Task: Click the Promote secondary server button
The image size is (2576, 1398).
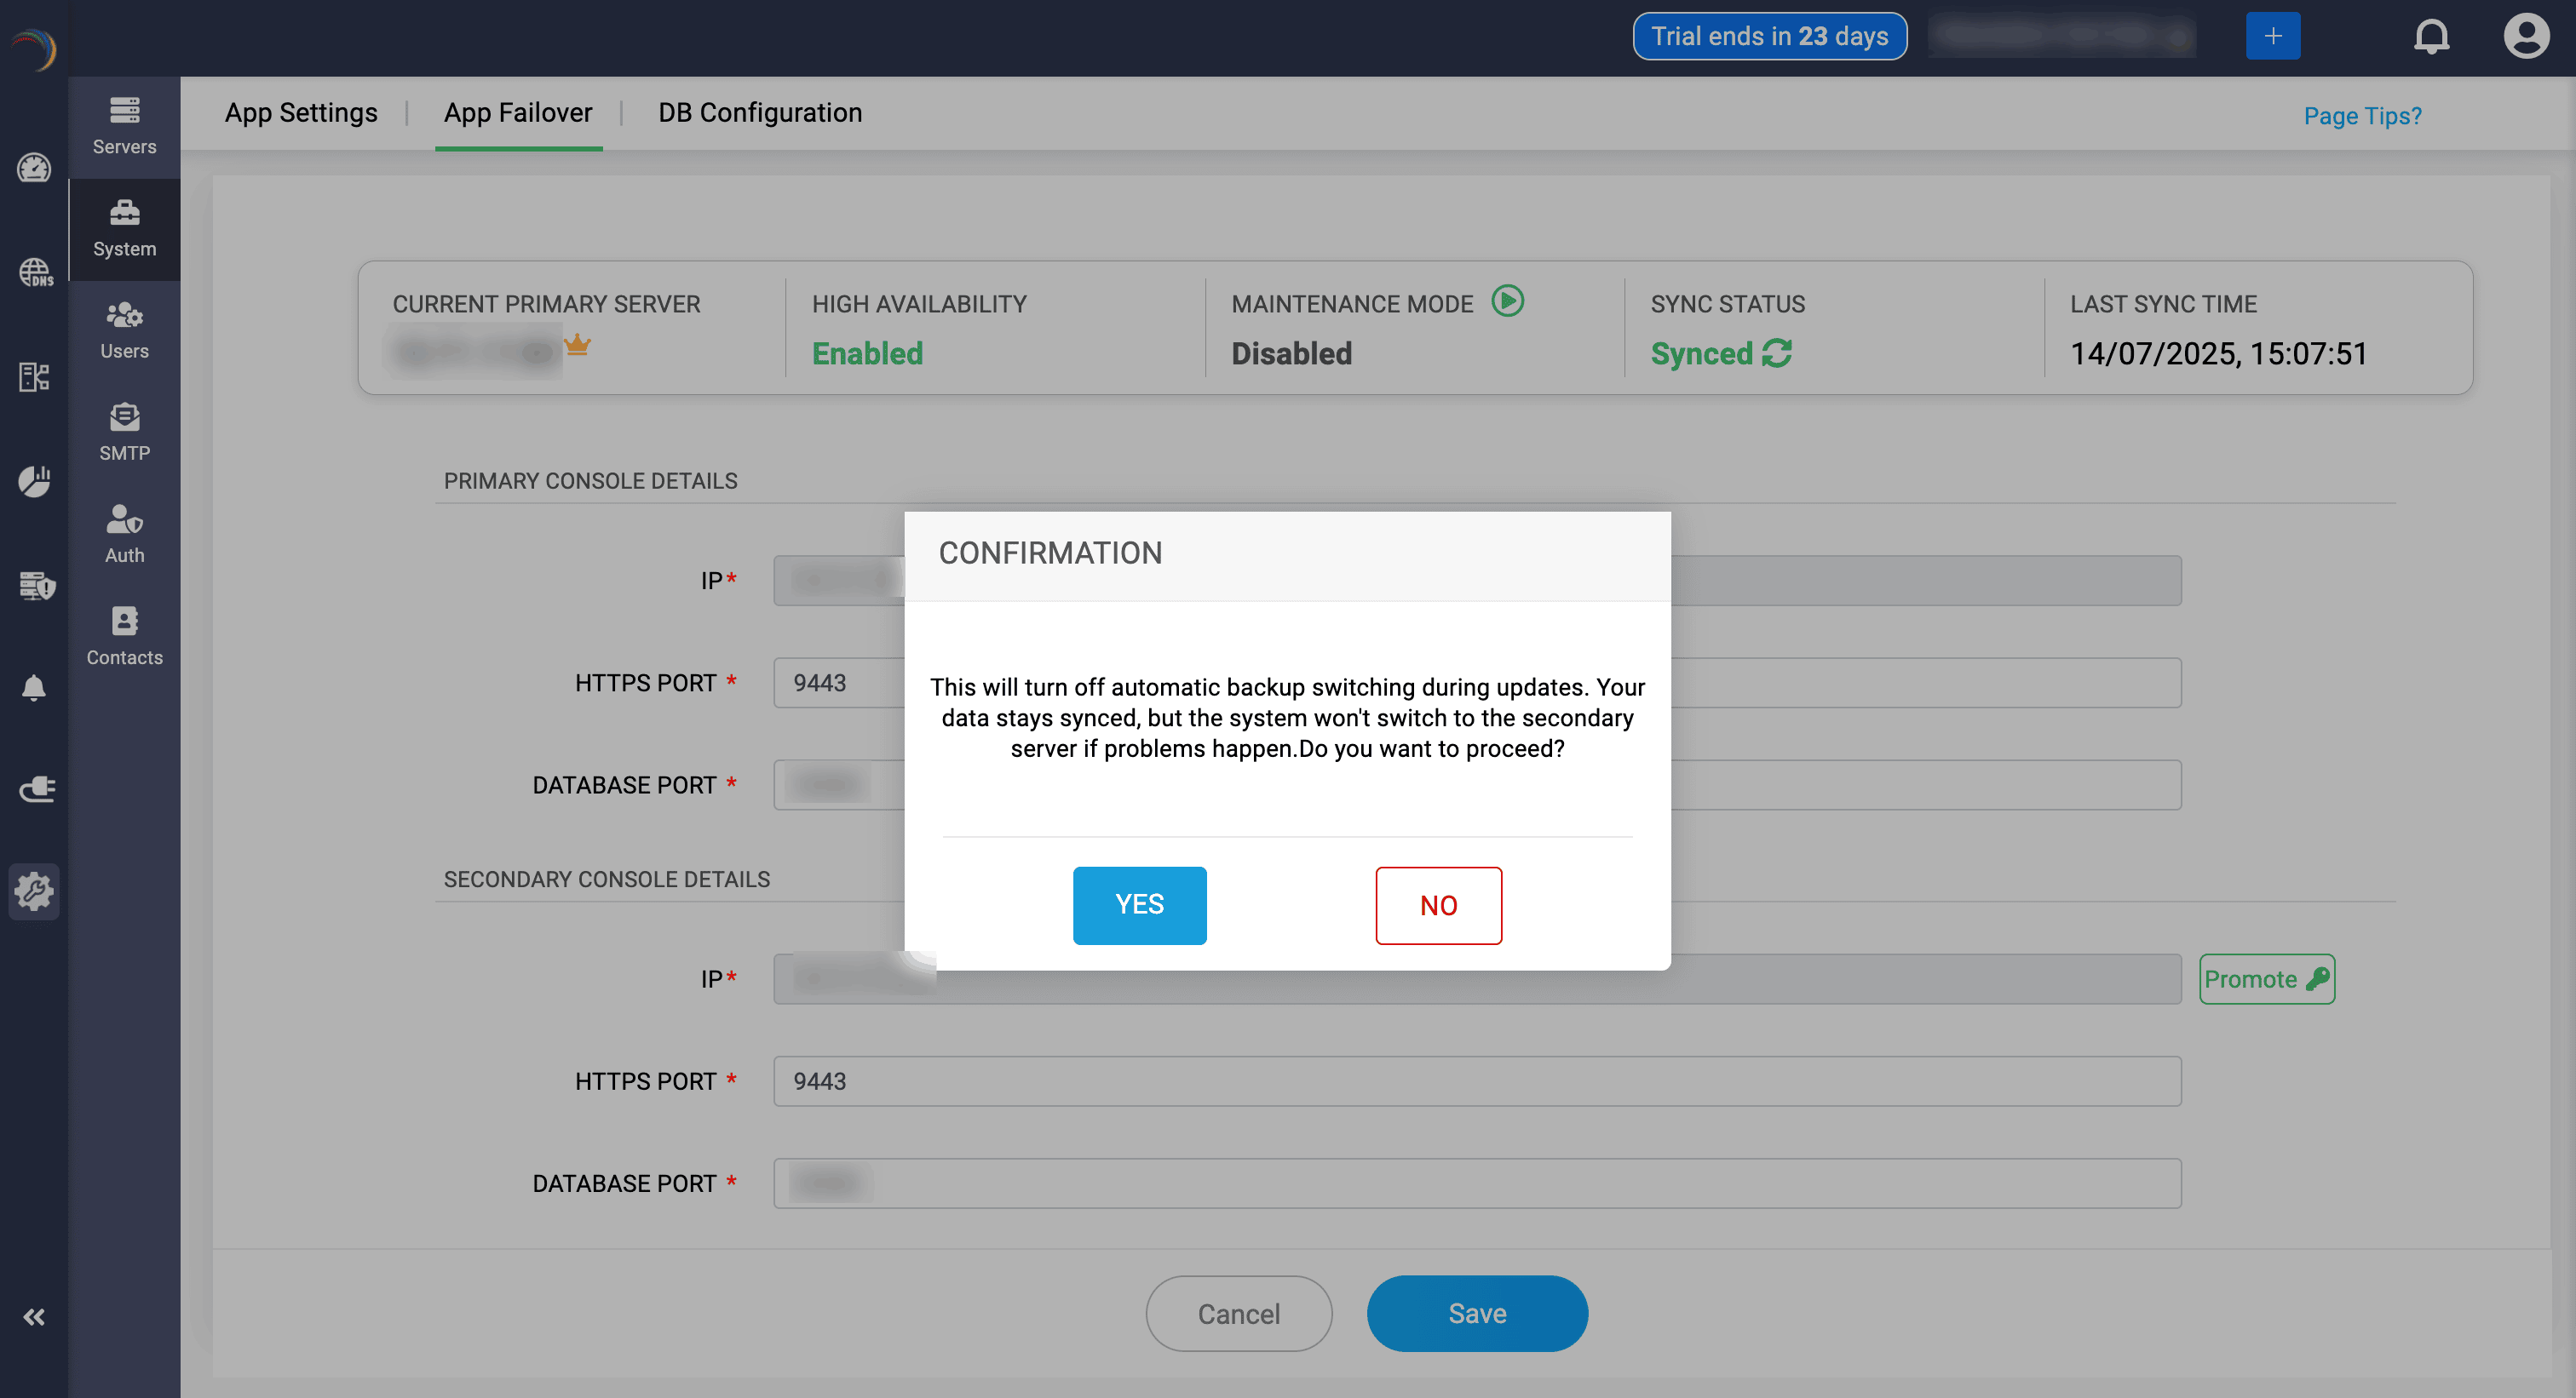Action: [x=2266, y=978]
